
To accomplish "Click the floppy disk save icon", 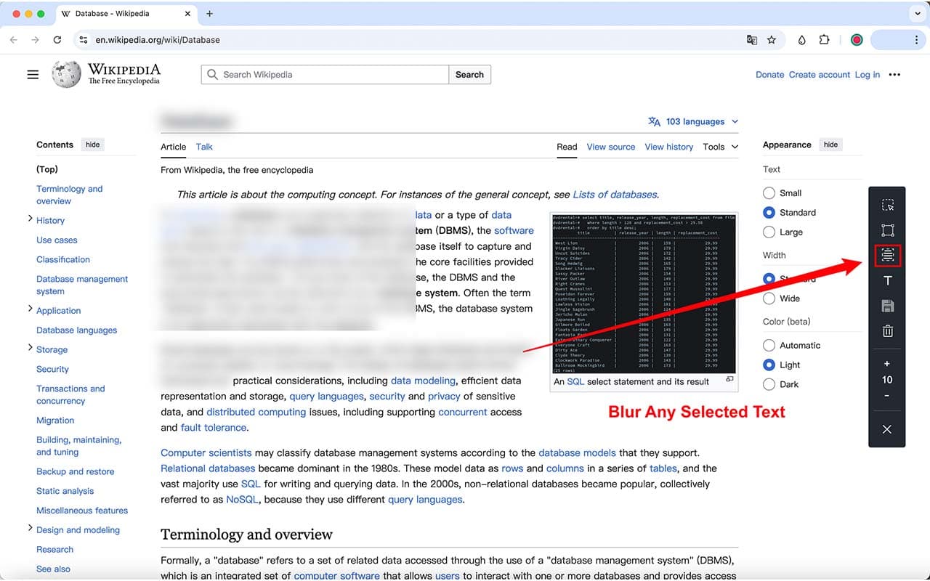I will tap(887, 306).
